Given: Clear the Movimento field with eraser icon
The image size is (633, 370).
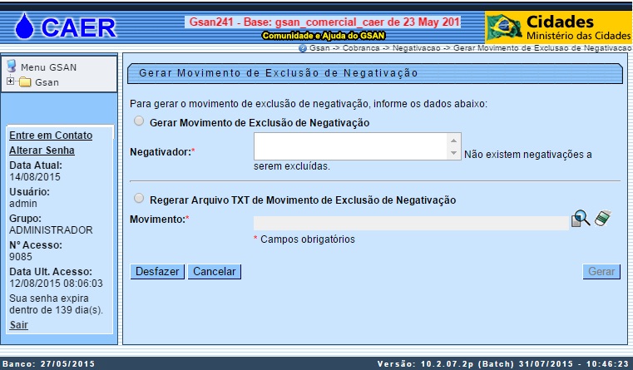Looking at the screenshot, I should pos(603,219).
